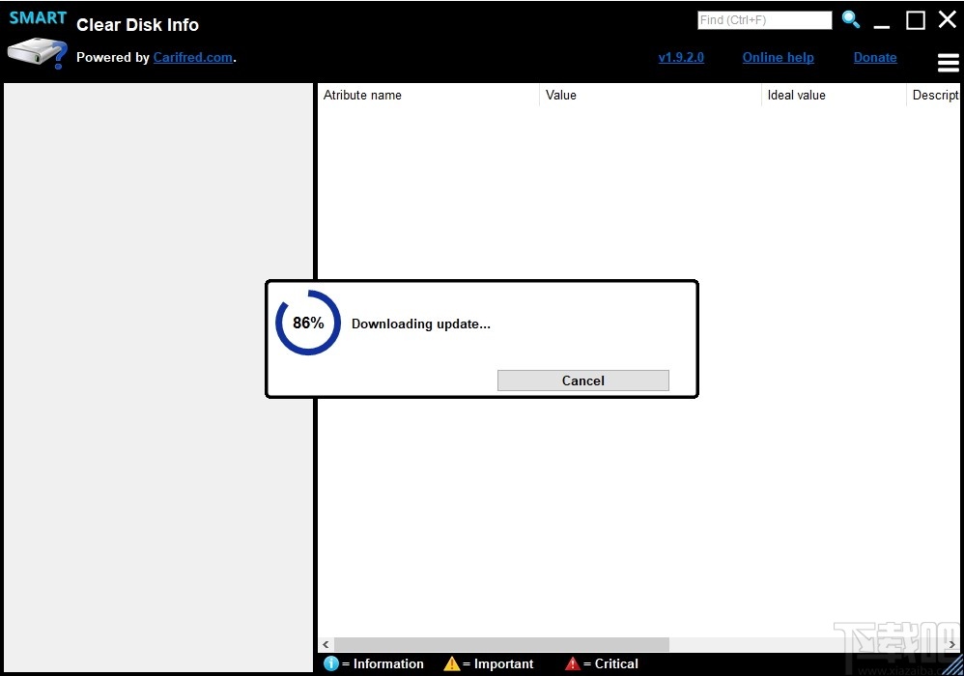Click the scrollbar left arrow
This screenshot has height=676, width=964.
[x=326, y=644]
